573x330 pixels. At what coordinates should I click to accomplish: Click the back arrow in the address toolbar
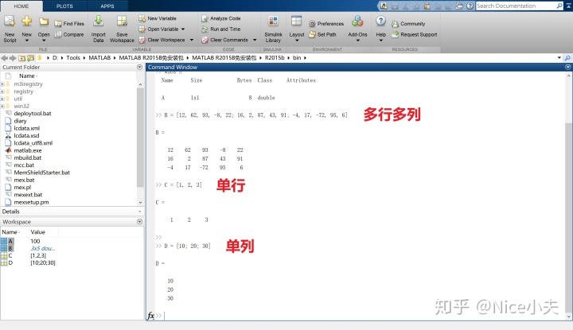tap(5, 58)
